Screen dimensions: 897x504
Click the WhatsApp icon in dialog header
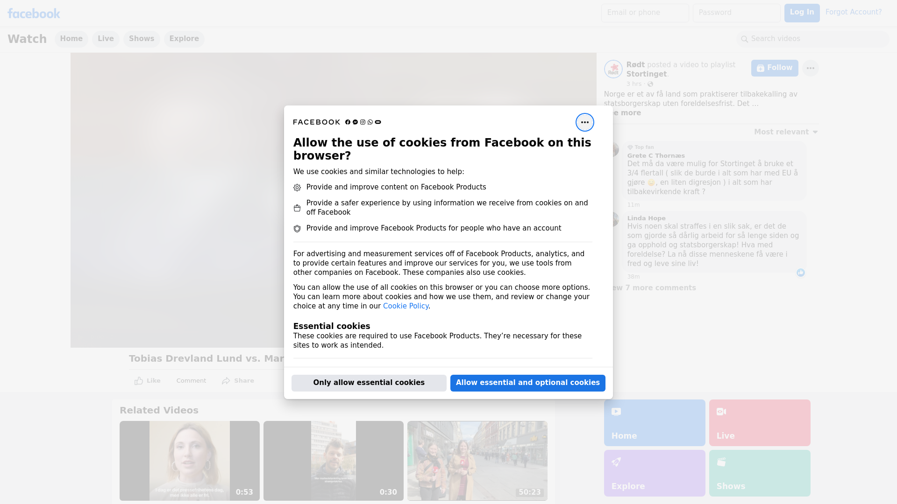370,122
